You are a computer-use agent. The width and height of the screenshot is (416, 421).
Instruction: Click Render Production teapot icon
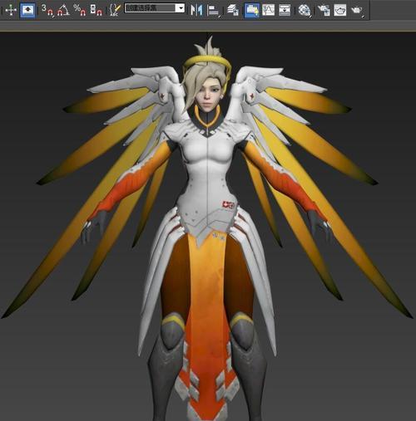pyautogui.click(x=357, y=10)
